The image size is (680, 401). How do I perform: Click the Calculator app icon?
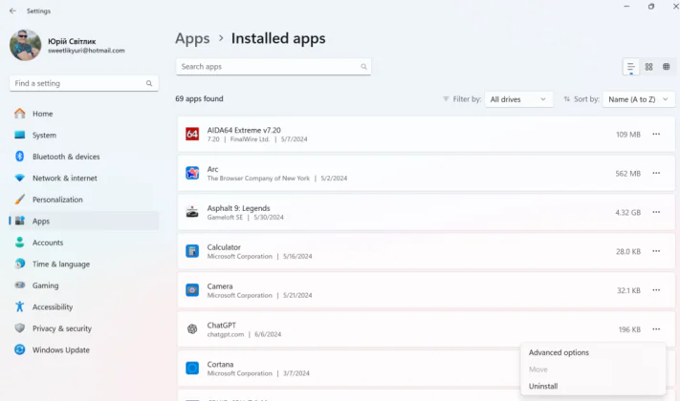click(192, 251)
